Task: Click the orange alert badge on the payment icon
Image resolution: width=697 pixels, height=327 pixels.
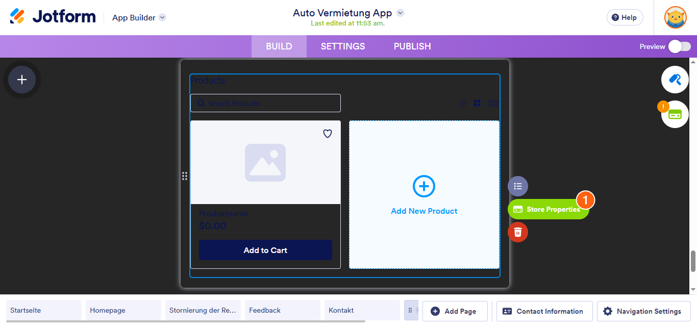Action: click(x=663, y=106)
